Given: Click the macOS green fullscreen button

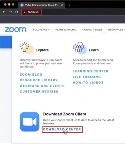Looking at the screenshot, I should 13,5.
